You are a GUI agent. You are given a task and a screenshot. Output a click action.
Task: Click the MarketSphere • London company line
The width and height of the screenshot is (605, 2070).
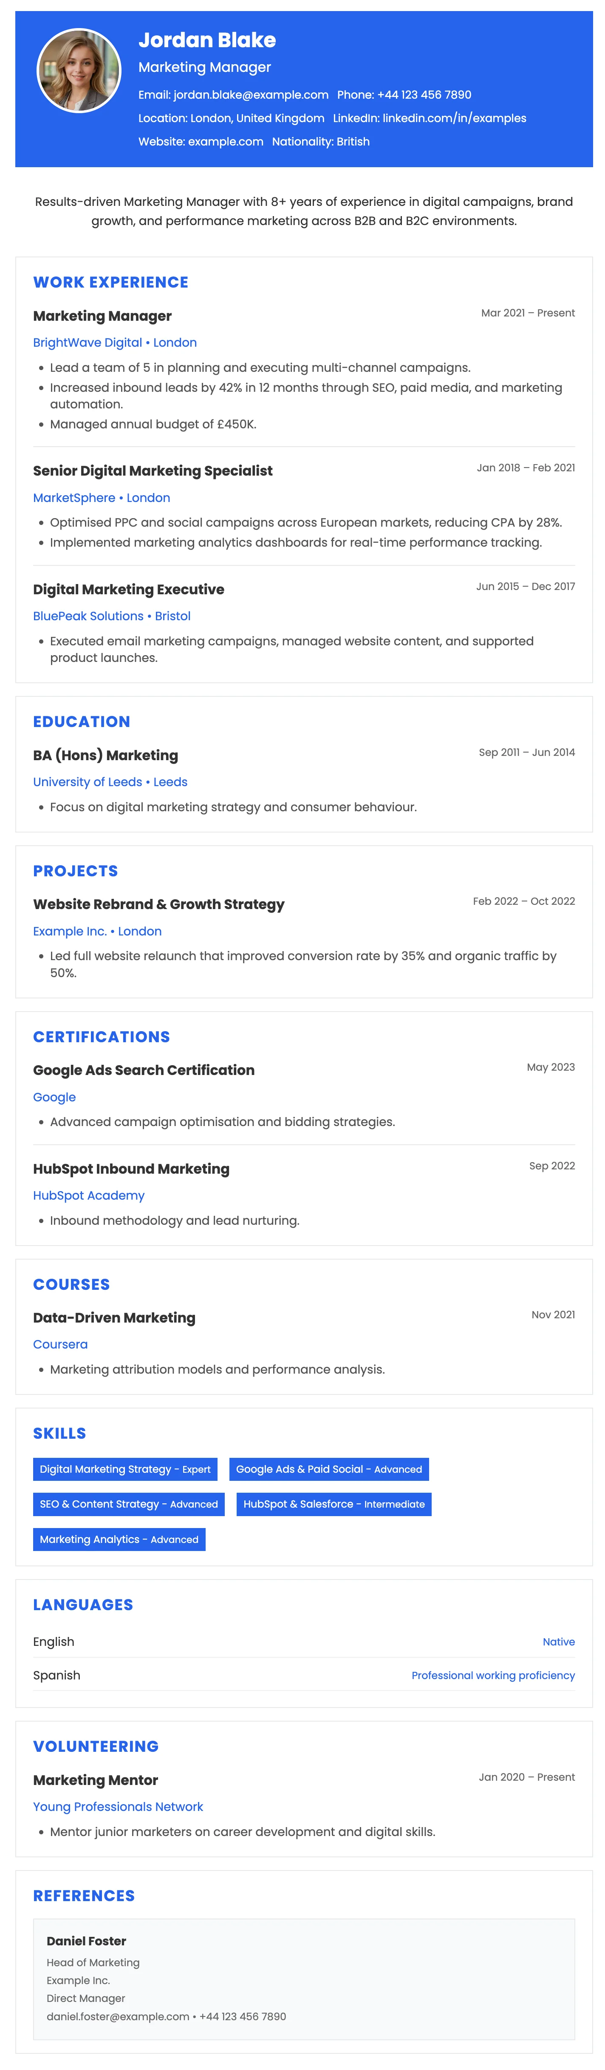(x=101, y=497)
